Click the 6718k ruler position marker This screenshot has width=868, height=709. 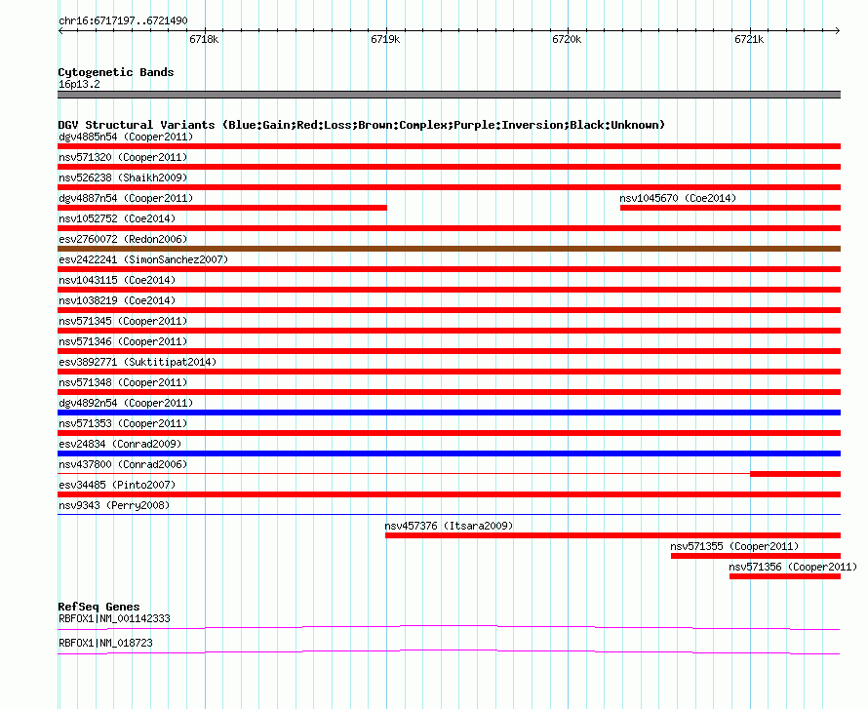pyautogui.click(x=204, y=39)
